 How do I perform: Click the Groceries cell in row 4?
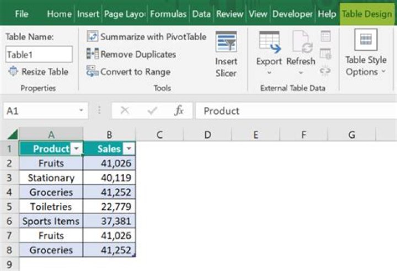point(51,192)
